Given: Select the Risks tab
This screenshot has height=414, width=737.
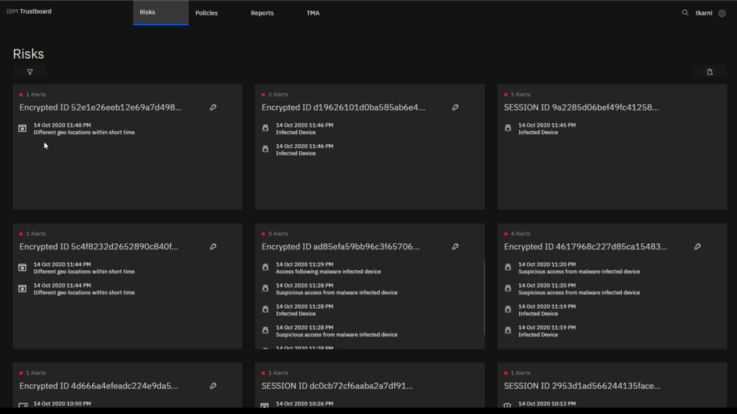Looking at the screenshot, I should 147,12.
